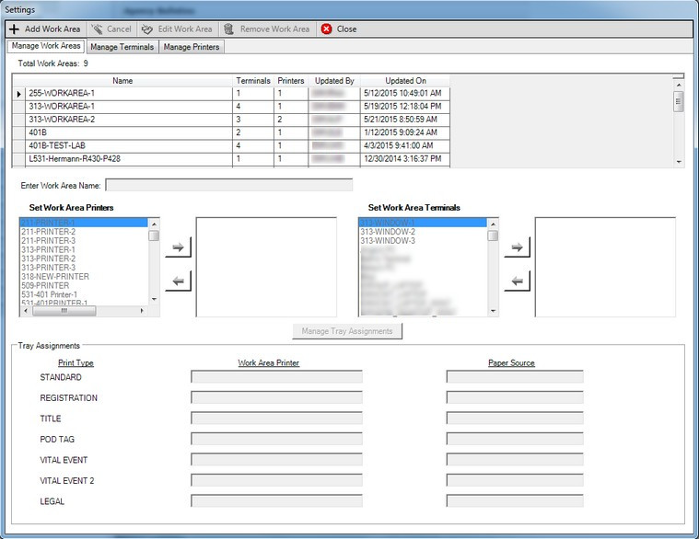This screenshot has width=699, height=539.
Task: Switch to Manage Work Areas tab
Action: pos(46,46)
